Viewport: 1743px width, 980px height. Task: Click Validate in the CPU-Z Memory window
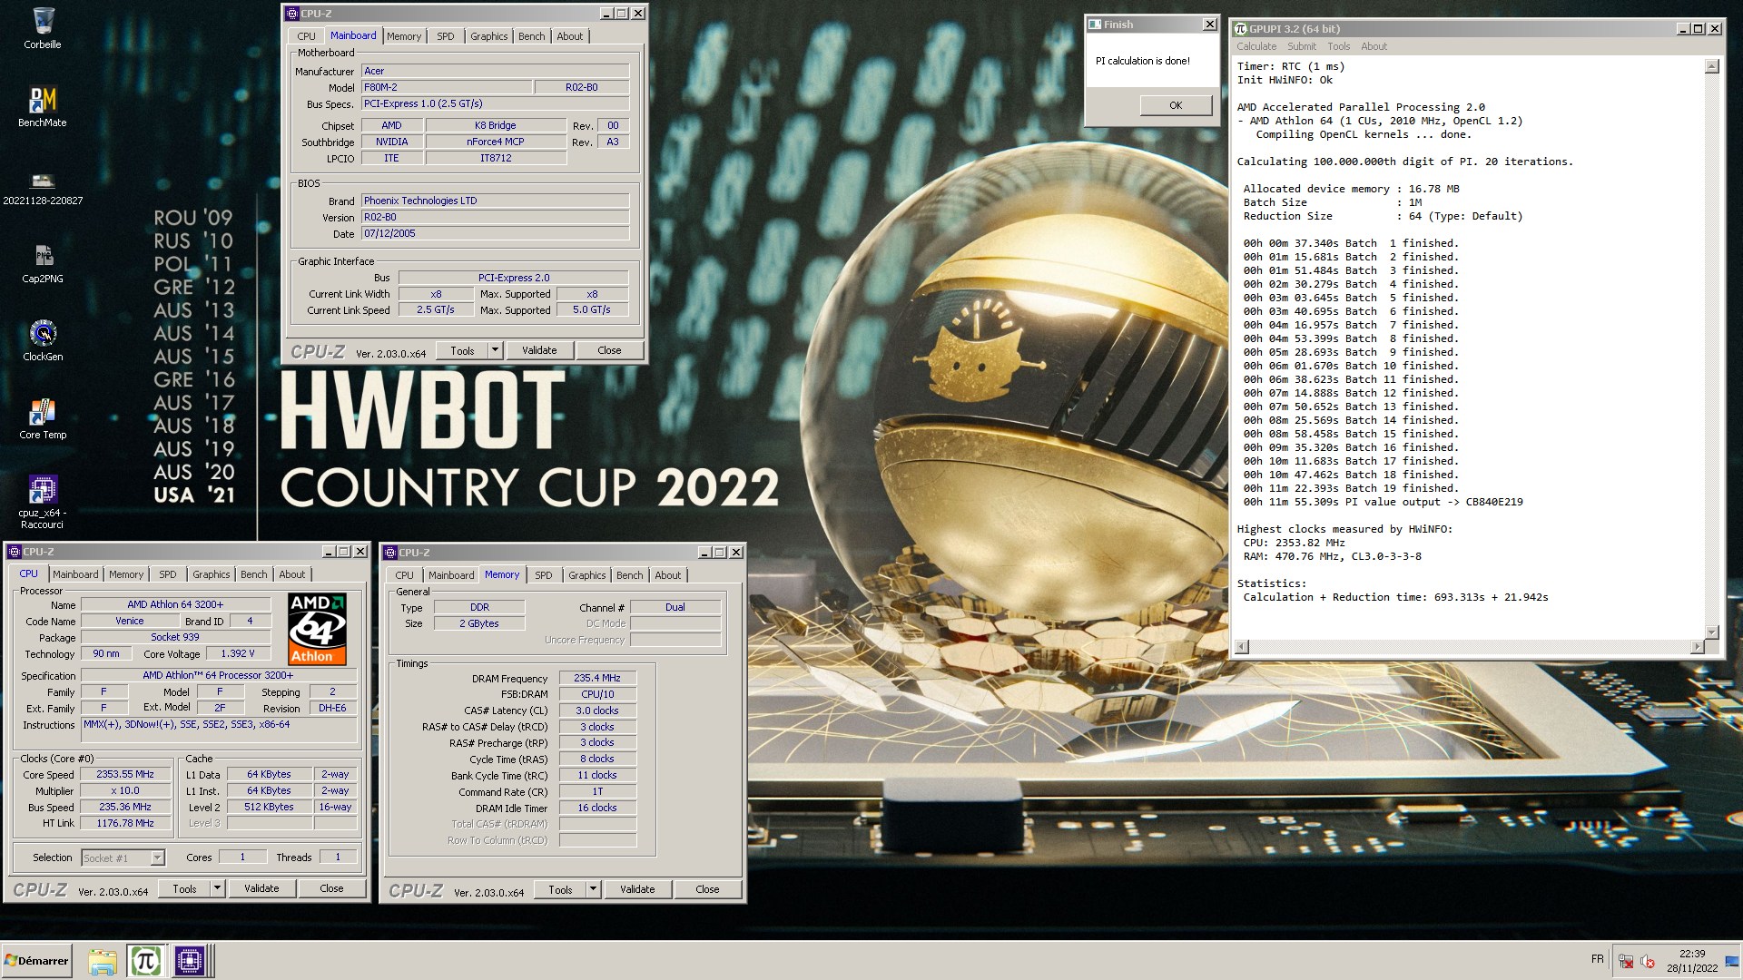point(637,889)
